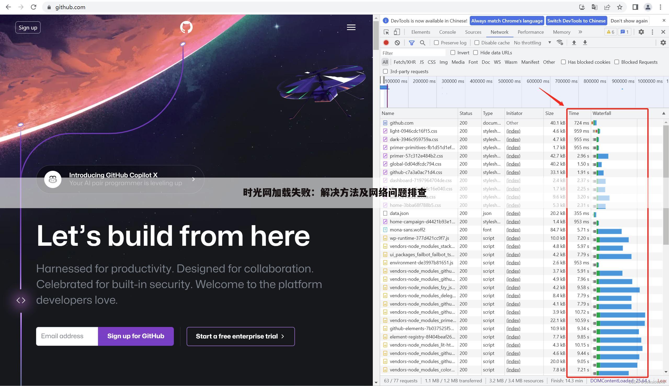This screenshot has height=386, width=669.
Task: Open network conditions wifi icon
Action: click(560, 43)
